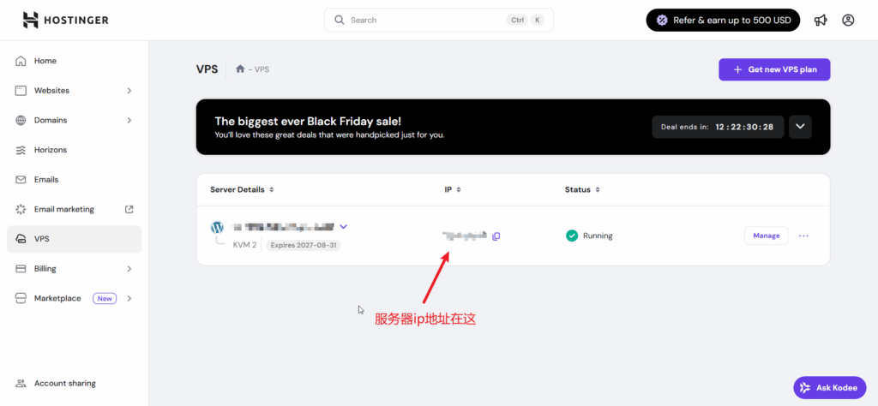Expand the Black Friday sale banner
The image size is (878, 406).
coord(800,127)
